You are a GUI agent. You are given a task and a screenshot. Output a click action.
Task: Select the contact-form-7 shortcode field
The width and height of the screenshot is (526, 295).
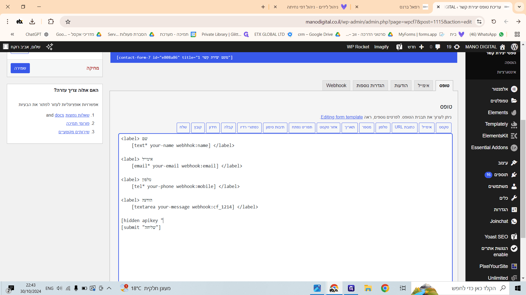pos(284,57)
